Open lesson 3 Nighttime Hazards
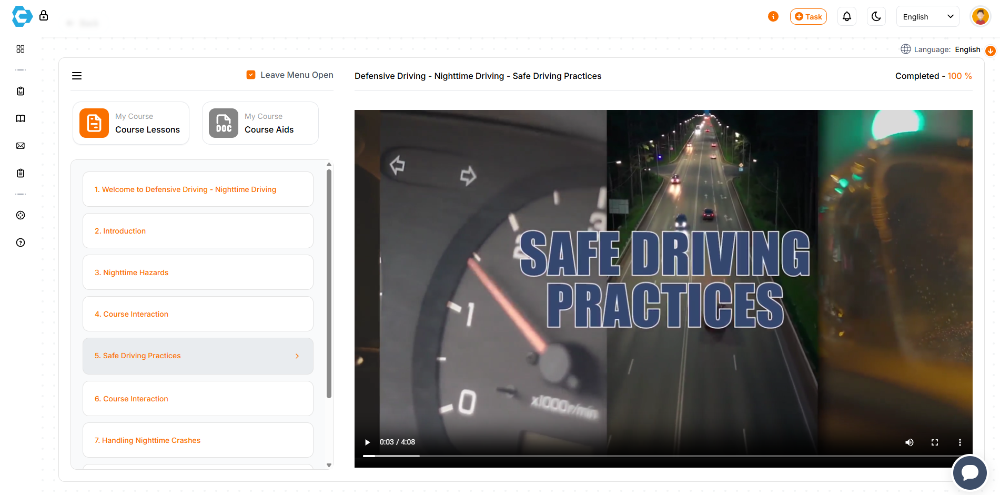1000x495 pixels. [198, 272]
